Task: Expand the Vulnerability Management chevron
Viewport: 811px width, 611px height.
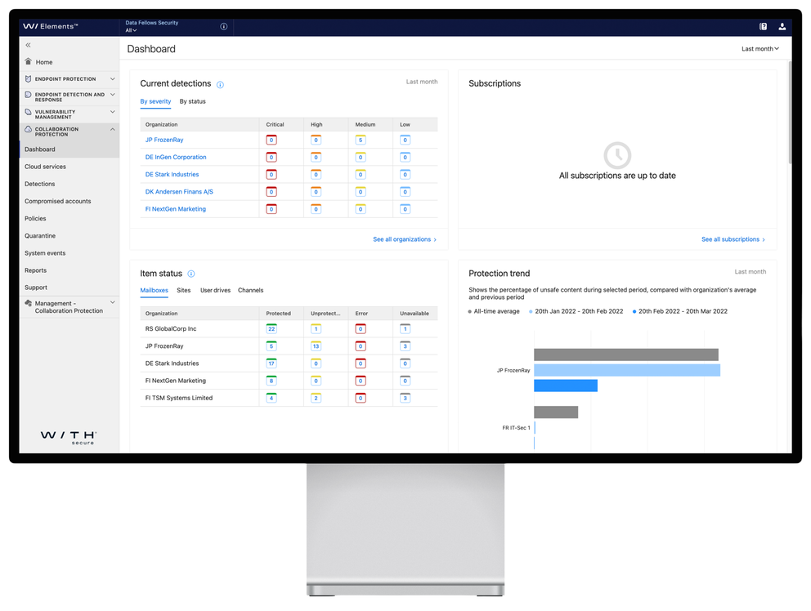Action: point(112,113)
